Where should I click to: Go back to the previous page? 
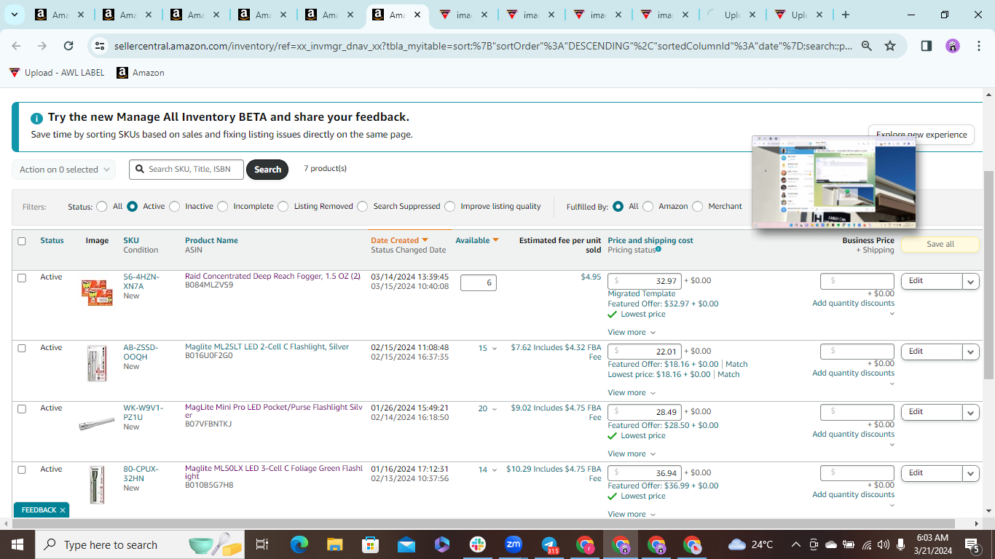[x=16, y=46]
